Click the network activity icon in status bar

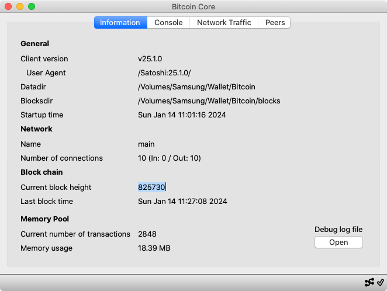tap(369, 282)
